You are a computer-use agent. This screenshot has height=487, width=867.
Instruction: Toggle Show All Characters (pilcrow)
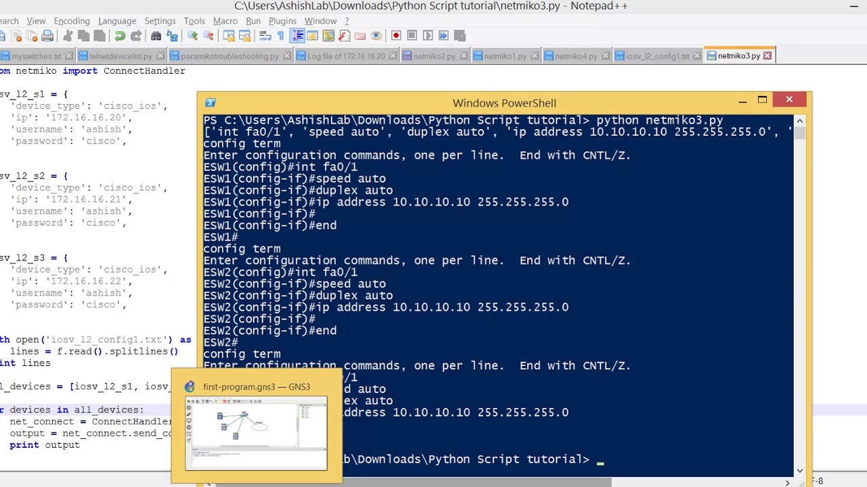pyautogui.click(x=280, y=35)
